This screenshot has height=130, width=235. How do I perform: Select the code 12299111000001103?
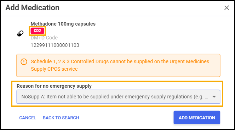(55, 45)
